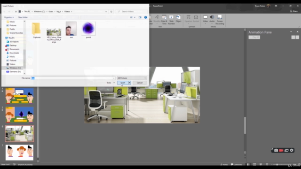Toggle the preview pane in file dialog
This screenshot has width=301, height=169.
(140, 17)
